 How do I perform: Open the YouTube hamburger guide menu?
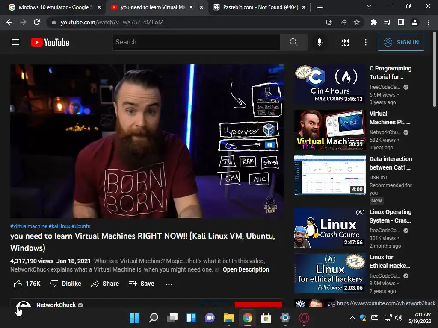coord(15,42)
